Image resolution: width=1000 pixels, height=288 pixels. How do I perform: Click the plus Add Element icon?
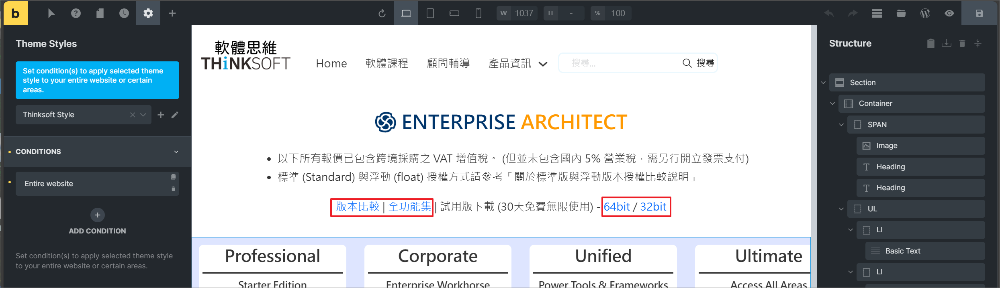172,13
